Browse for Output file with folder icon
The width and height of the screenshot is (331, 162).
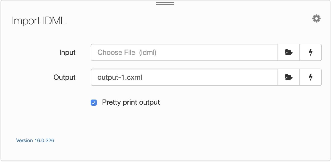[x=289, y=77]
